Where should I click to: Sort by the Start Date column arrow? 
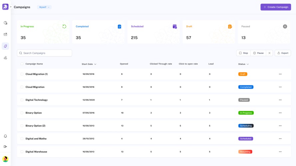tap(95, 64)
